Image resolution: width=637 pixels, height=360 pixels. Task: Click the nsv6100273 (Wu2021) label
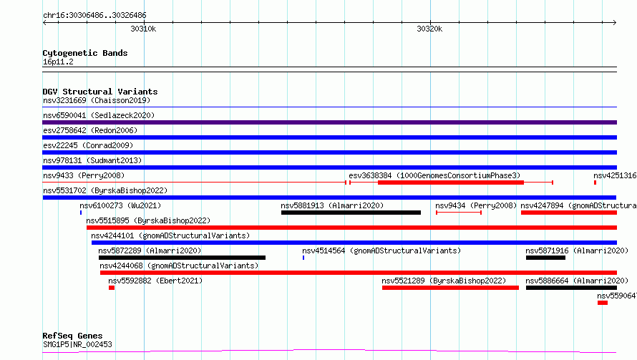120,205
